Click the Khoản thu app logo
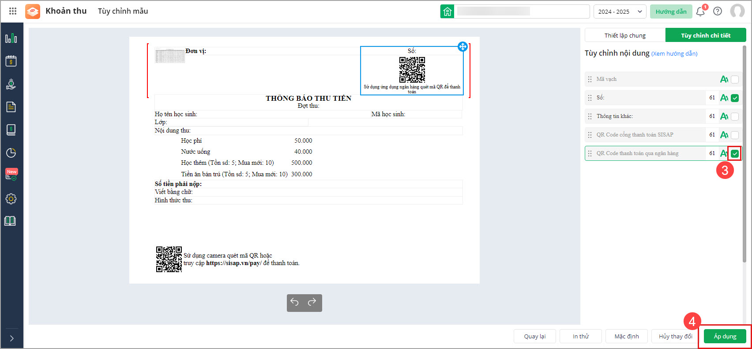The height and width of the screenshot is (349, 752). (x=33, y=11)
